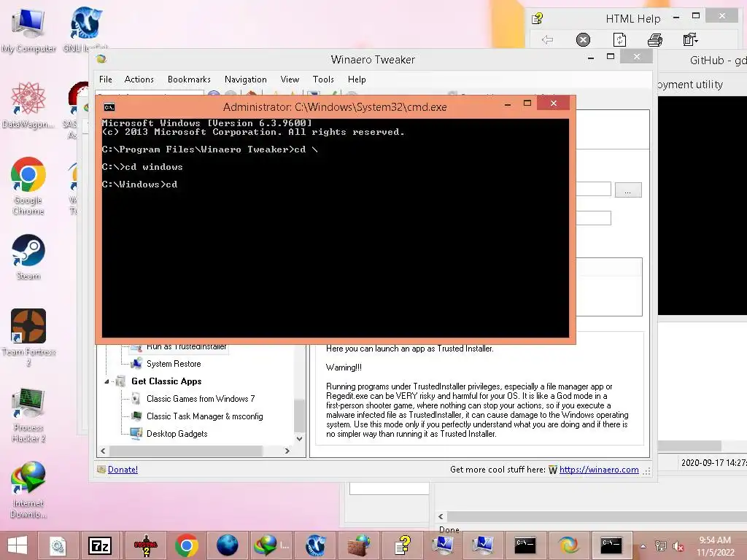Switch to HTML Help taskbar button

pyautogui.click(x=403, y=545)
